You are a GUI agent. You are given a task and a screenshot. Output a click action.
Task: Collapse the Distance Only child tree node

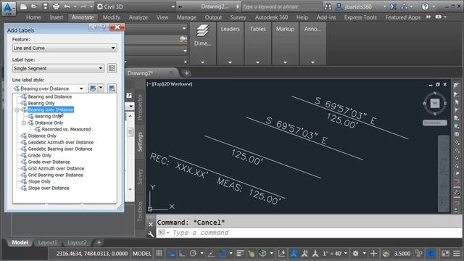click(24, 123)
